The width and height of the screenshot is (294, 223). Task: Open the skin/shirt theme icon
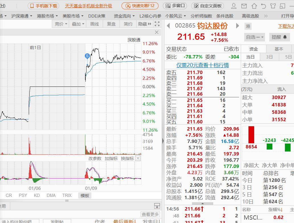pyautogui.click(x=273, y=6)
